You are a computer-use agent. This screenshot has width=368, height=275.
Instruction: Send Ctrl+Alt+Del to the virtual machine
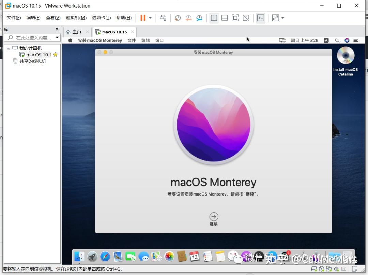(163, 18)
